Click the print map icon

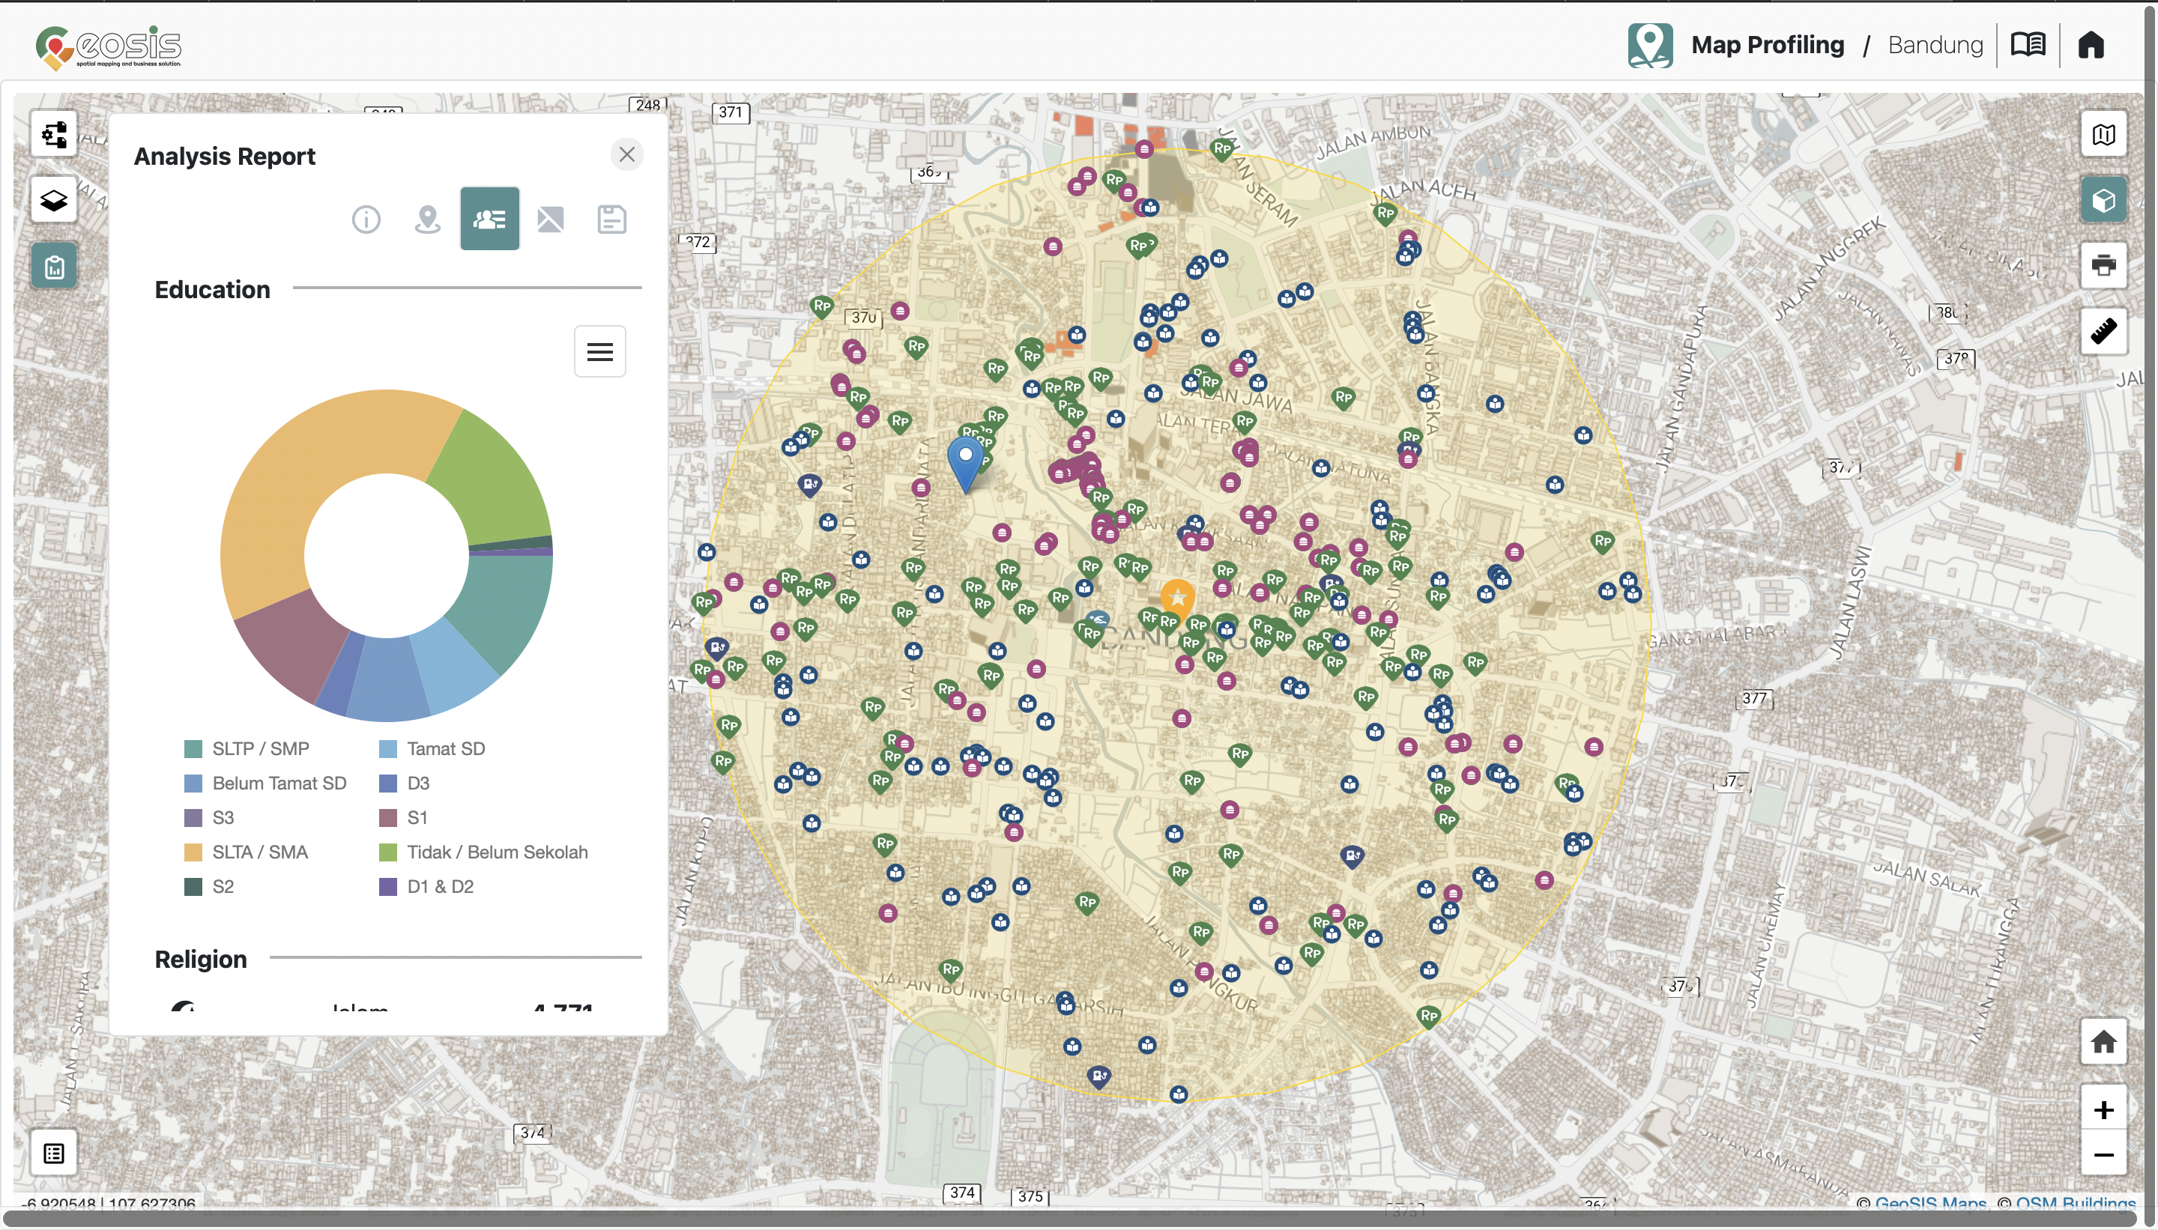[2103, 265]
